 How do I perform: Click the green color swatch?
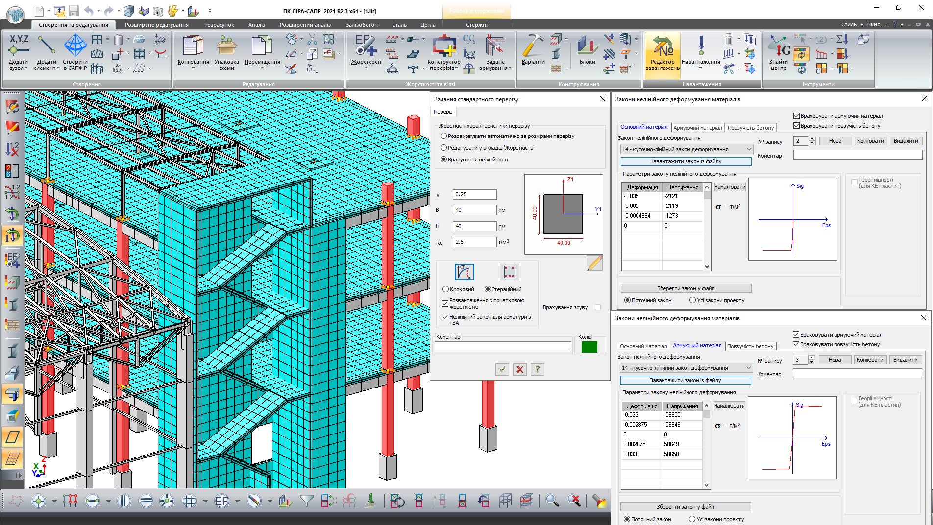tap(589, 347)
